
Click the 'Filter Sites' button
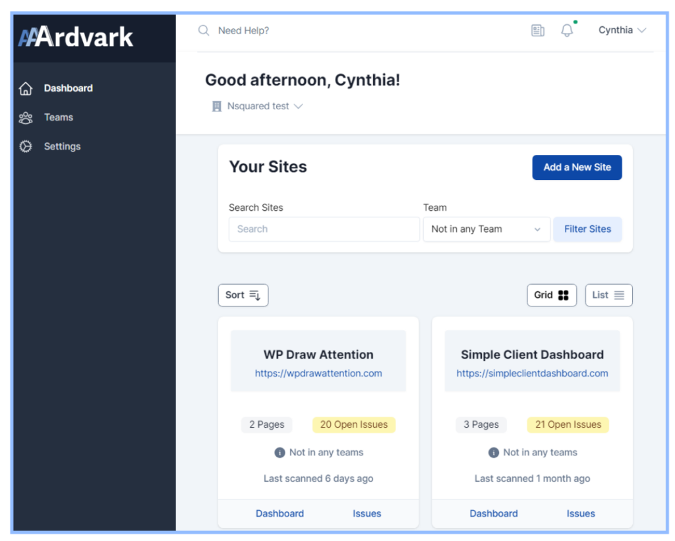point(587,229)
